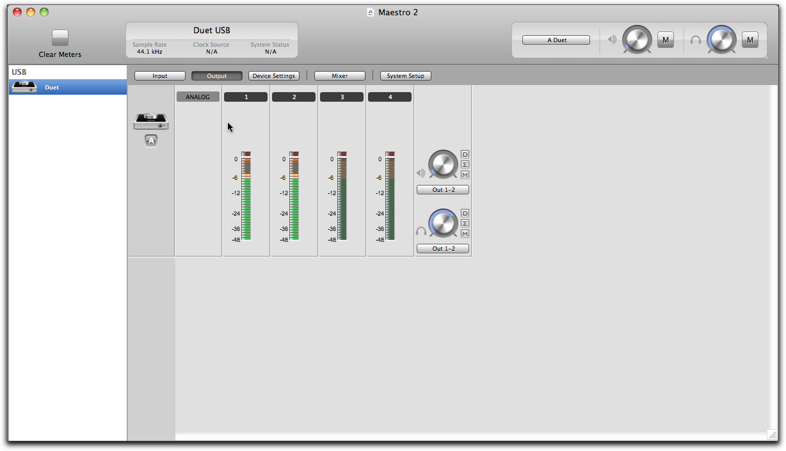Toggle the Σ sum-to-mono button for the headphone output
The width and height of the screenshot is (786, 451).
[465, 223]
